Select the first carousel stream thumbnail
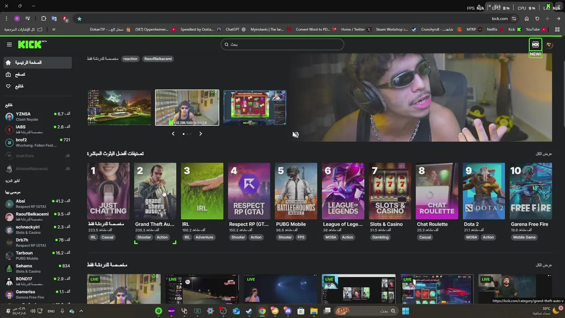This screenshot has height=318, width=565. click(119, 108)
